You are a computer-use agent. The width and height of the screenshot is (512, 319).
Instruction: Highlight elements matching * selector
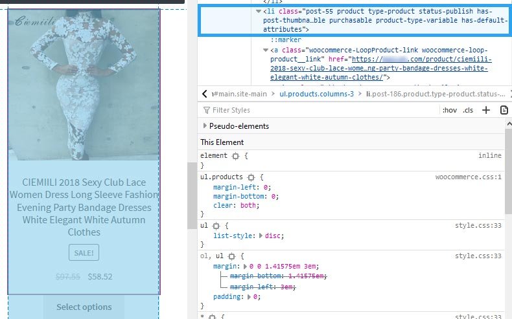pos(212,316)
